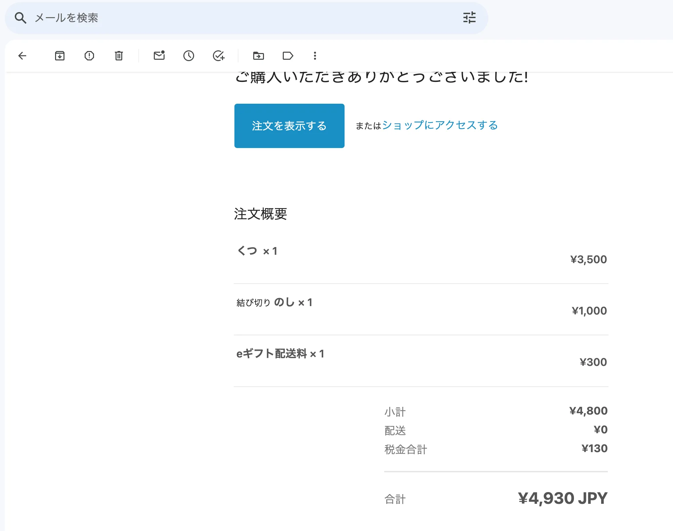Archive this email
The width and height of the screenshot is (673, 531).
pyautogui.click(x=60, y=56)
